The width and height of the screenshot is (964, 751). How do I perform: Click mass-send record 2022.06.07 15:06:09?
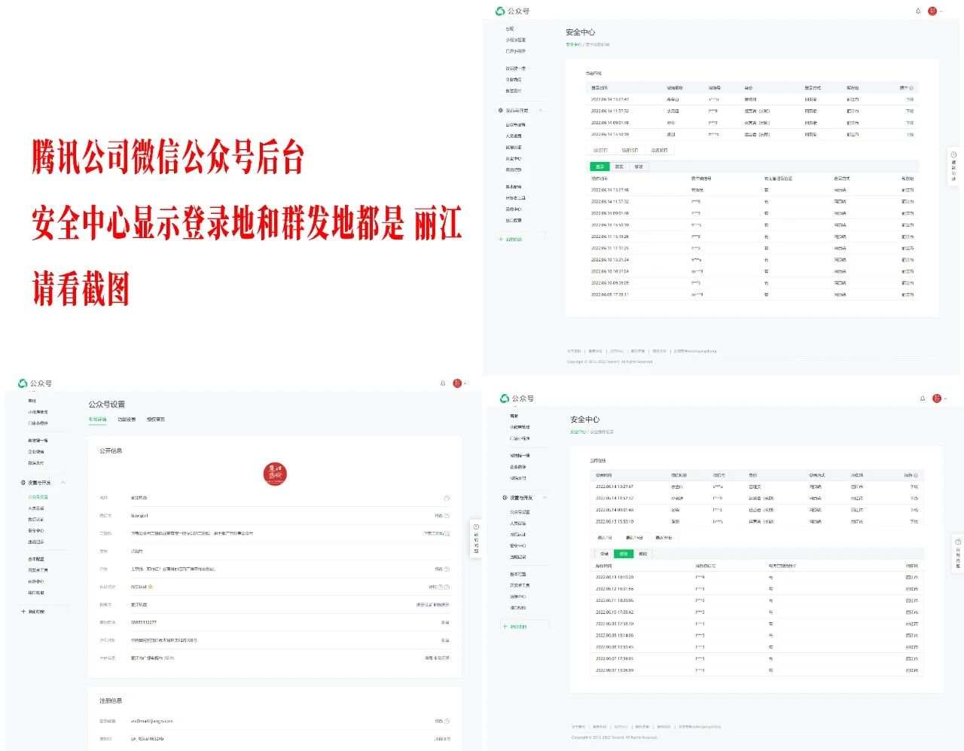tap(758, 670)
